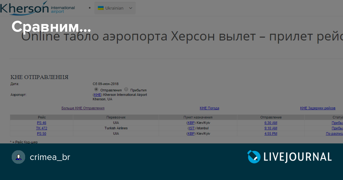Open the Ukrainian language dropdown

(x=115, y=8)
